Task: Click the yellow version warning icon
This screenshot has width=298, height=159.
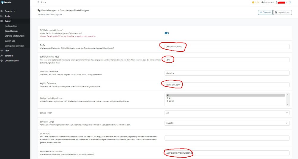Action: tap(253, 2)
